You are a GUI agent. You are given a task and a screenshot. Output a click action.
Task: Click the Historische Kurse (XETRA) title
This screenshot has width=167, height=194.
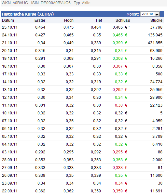(28, 14)
